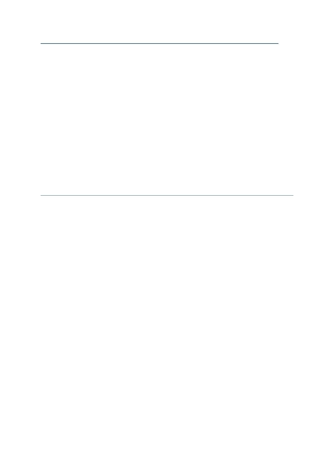
Task: Click the lower dark blue horizontal line
Action: (167, 195)
